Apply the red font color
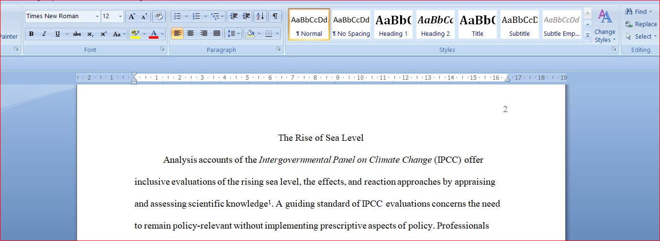 [154, 34]
